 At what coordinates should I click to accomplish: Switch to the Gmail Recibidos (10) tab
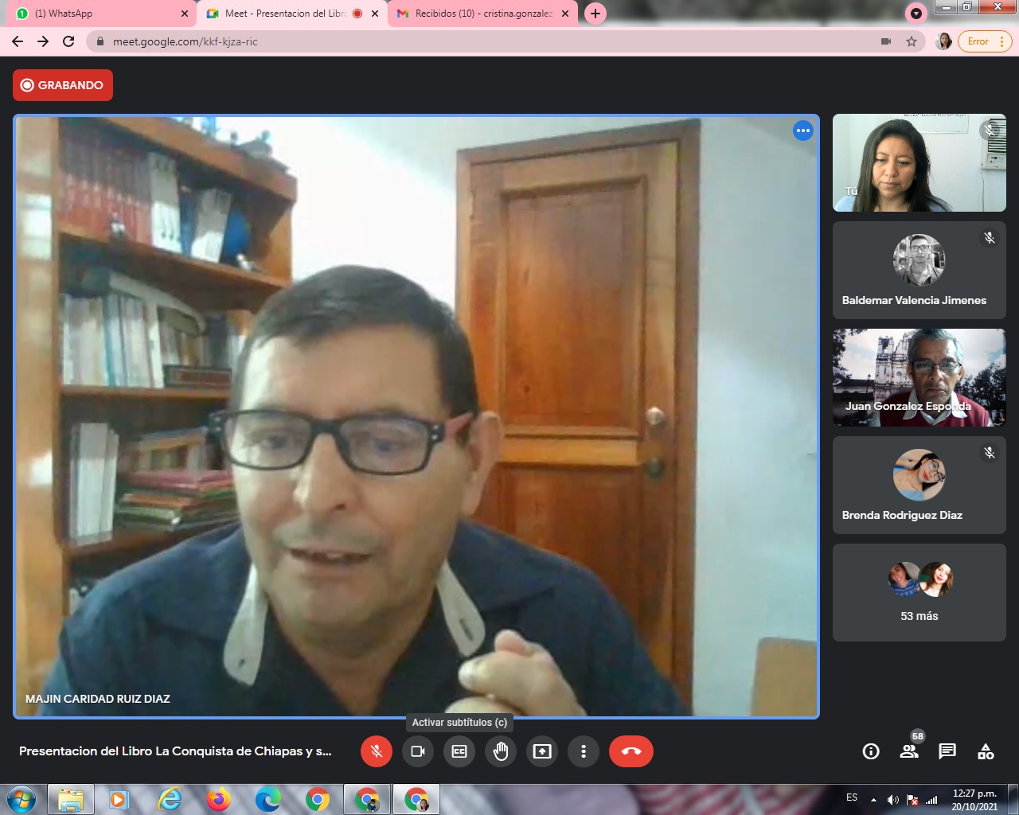click(482, 14)
